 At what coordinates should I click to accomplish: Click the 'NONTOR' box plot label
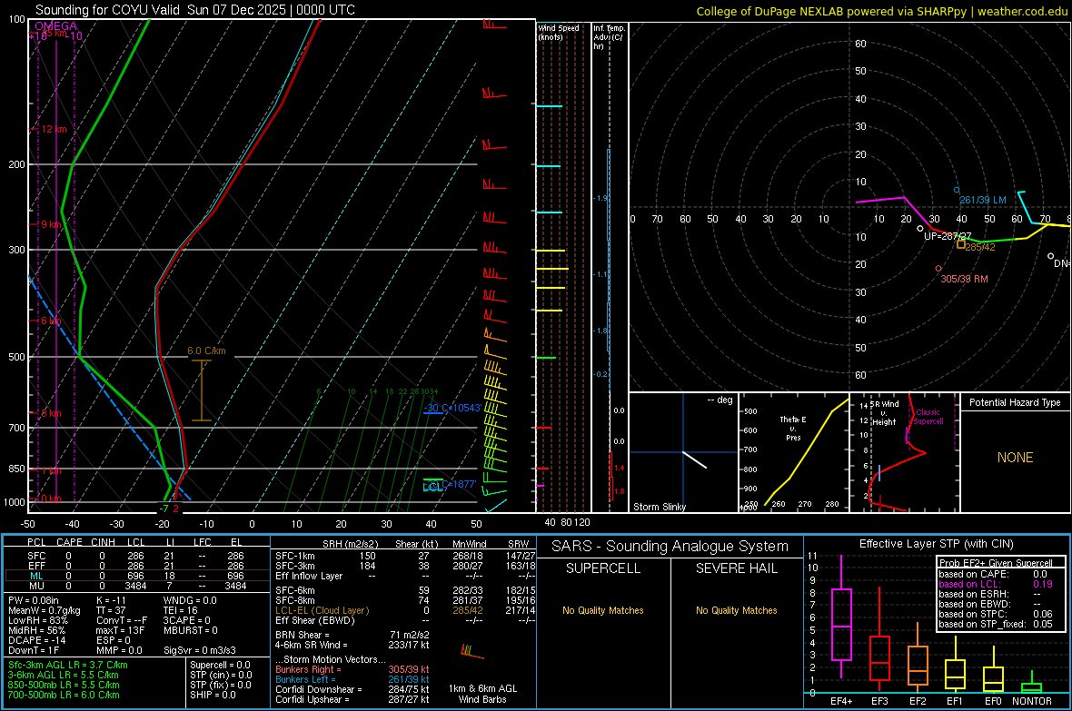coord(1032,701)
